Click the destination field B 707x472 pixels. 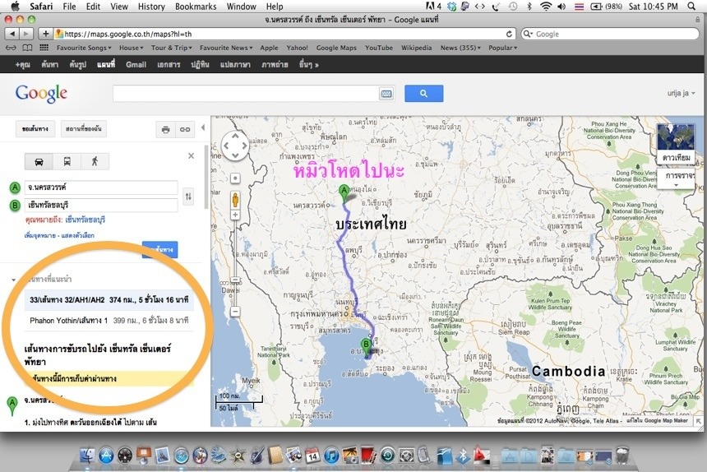coord(101,205)
